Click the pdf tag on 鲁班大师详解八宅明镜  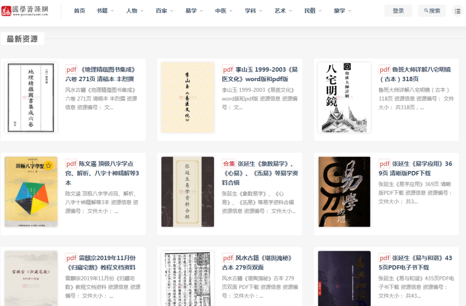[384, 69]
